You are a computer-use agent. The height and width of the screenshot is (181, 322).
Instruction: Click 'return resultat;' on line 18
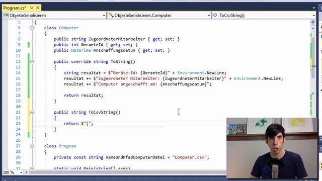(x=84, y=96)
